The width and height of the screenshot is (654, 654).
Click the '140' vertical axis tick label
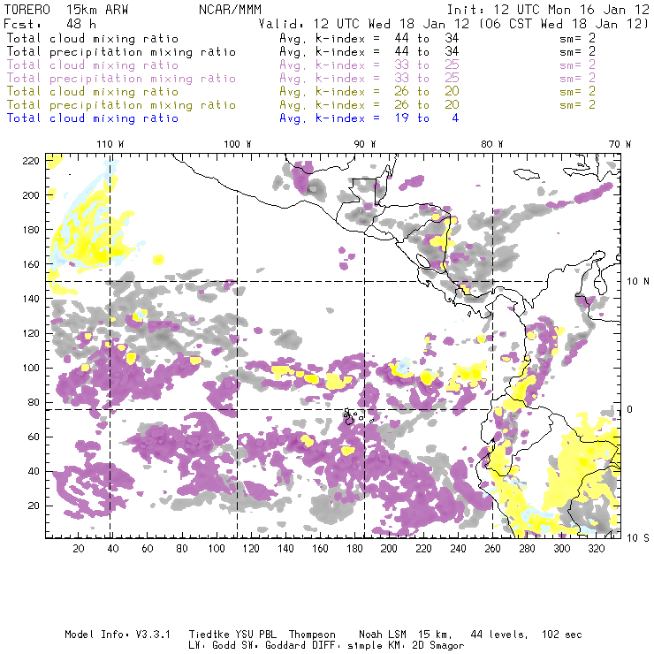pyautogui.click(x=31, y=299)
